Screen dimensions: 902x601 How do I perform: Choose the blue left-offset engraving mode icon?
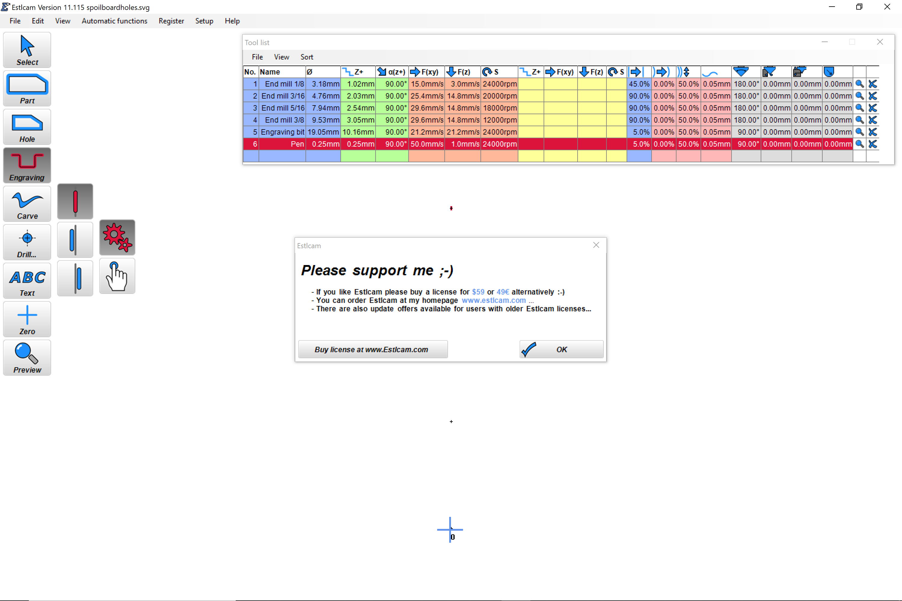click(x=75, y=240)
